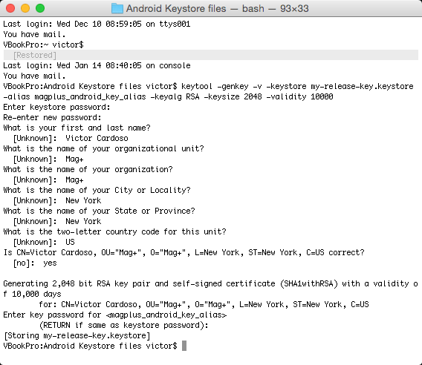
Task: Click the first 'VBookPro:~ victor$' prompt
Action: 43,45
